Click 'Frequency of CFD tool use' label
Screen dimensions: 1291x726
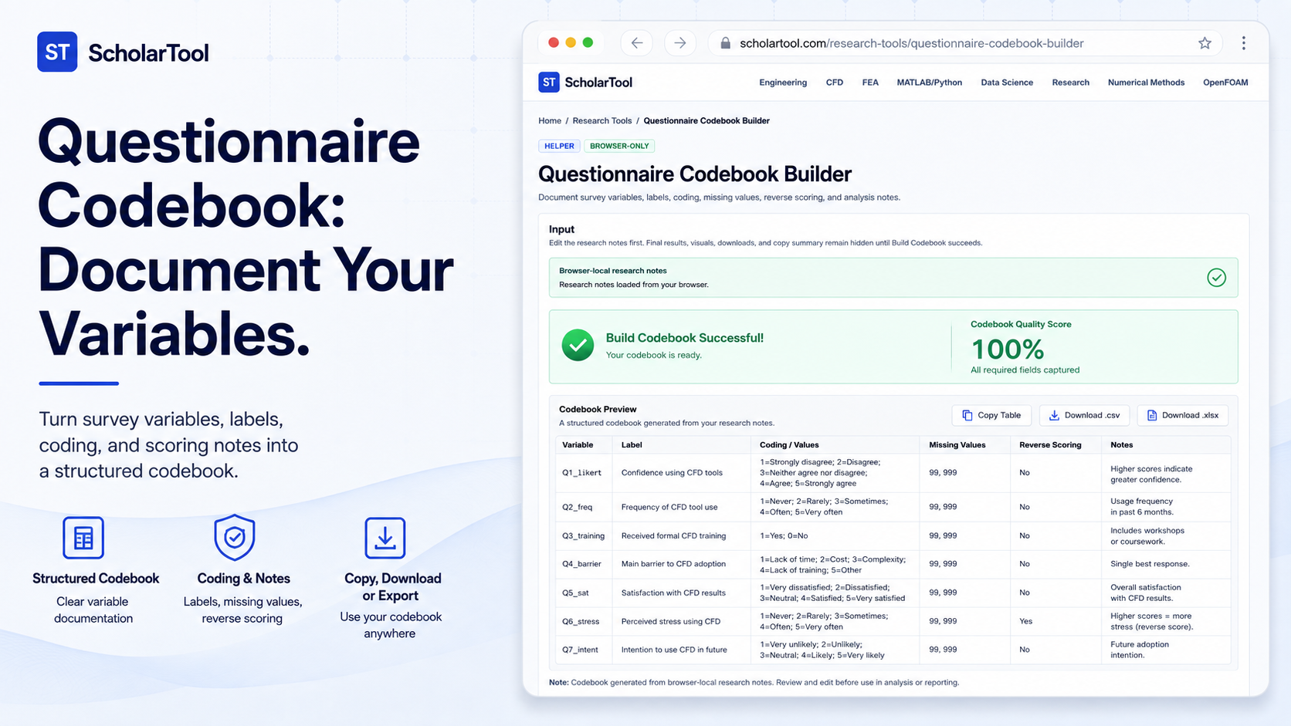point(669,507)
